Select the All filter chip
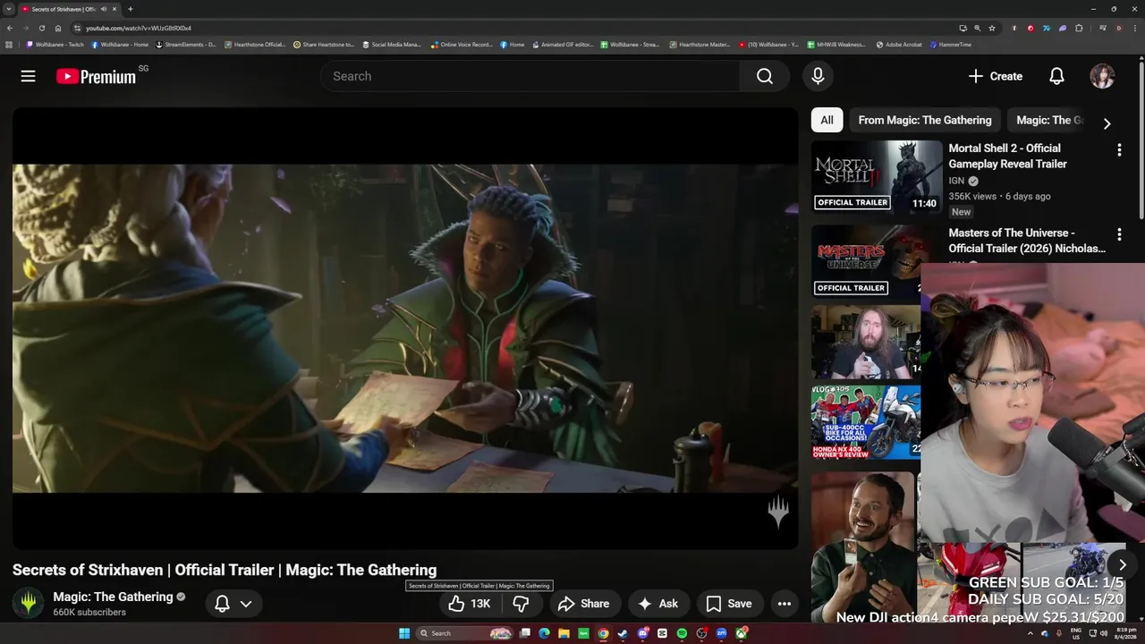 click(x=827, y=120)
